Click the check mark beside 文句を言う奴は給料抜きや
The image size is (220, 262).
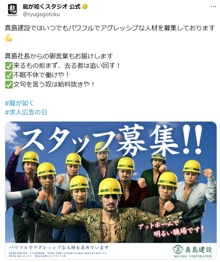9,84
